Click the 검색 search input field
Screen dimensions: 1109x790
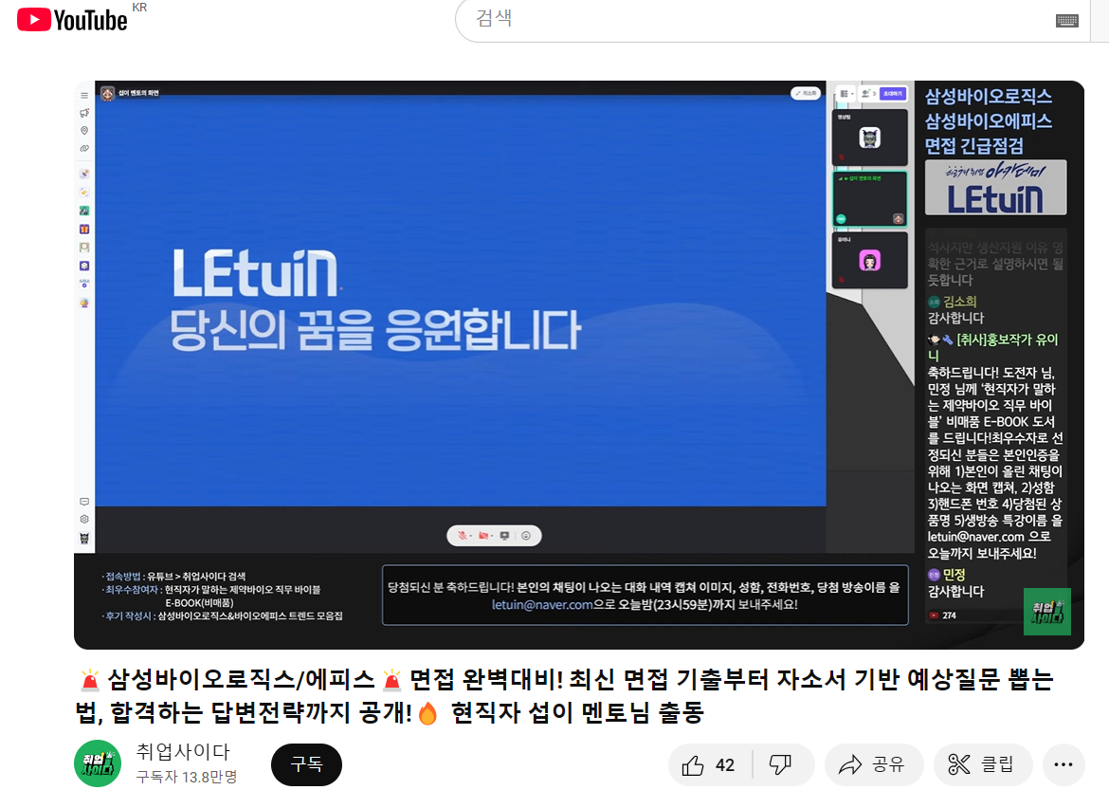click(x=749, y=20)
